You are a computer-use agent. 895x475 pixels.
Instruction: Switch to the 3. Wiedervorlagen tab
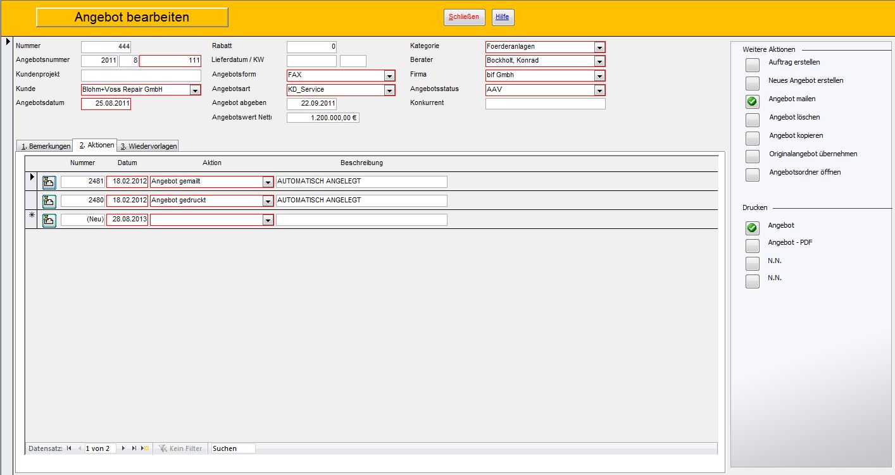tap(149, 146)
